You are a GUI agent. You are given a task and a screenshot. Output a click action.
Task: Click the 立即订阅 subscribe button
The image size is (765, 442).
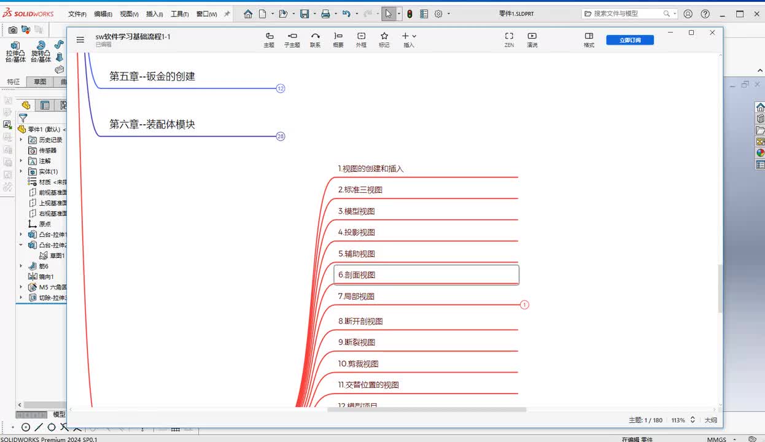pyautogui.click(x=630, y=40)
